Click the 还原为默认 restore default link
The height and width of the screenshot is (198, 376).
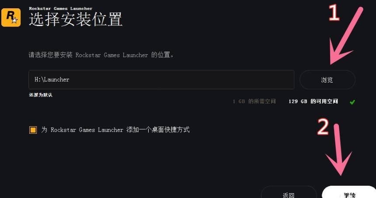(x=41, y=95)
